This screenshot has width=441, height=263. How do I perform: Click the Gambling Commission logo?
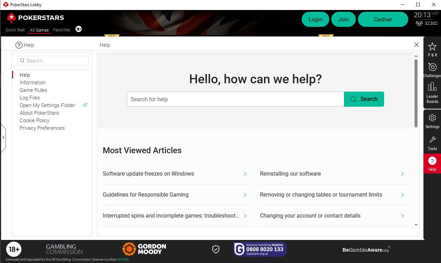tap(64, 249)
